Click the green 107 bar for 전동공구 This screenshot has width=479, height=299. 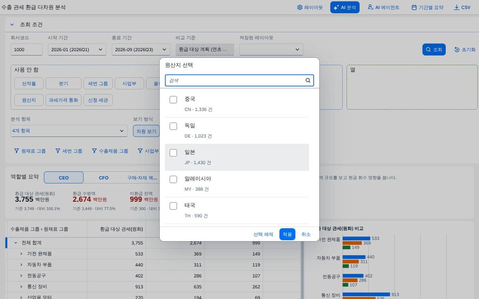pyautogui.click(x=345, y=285)
